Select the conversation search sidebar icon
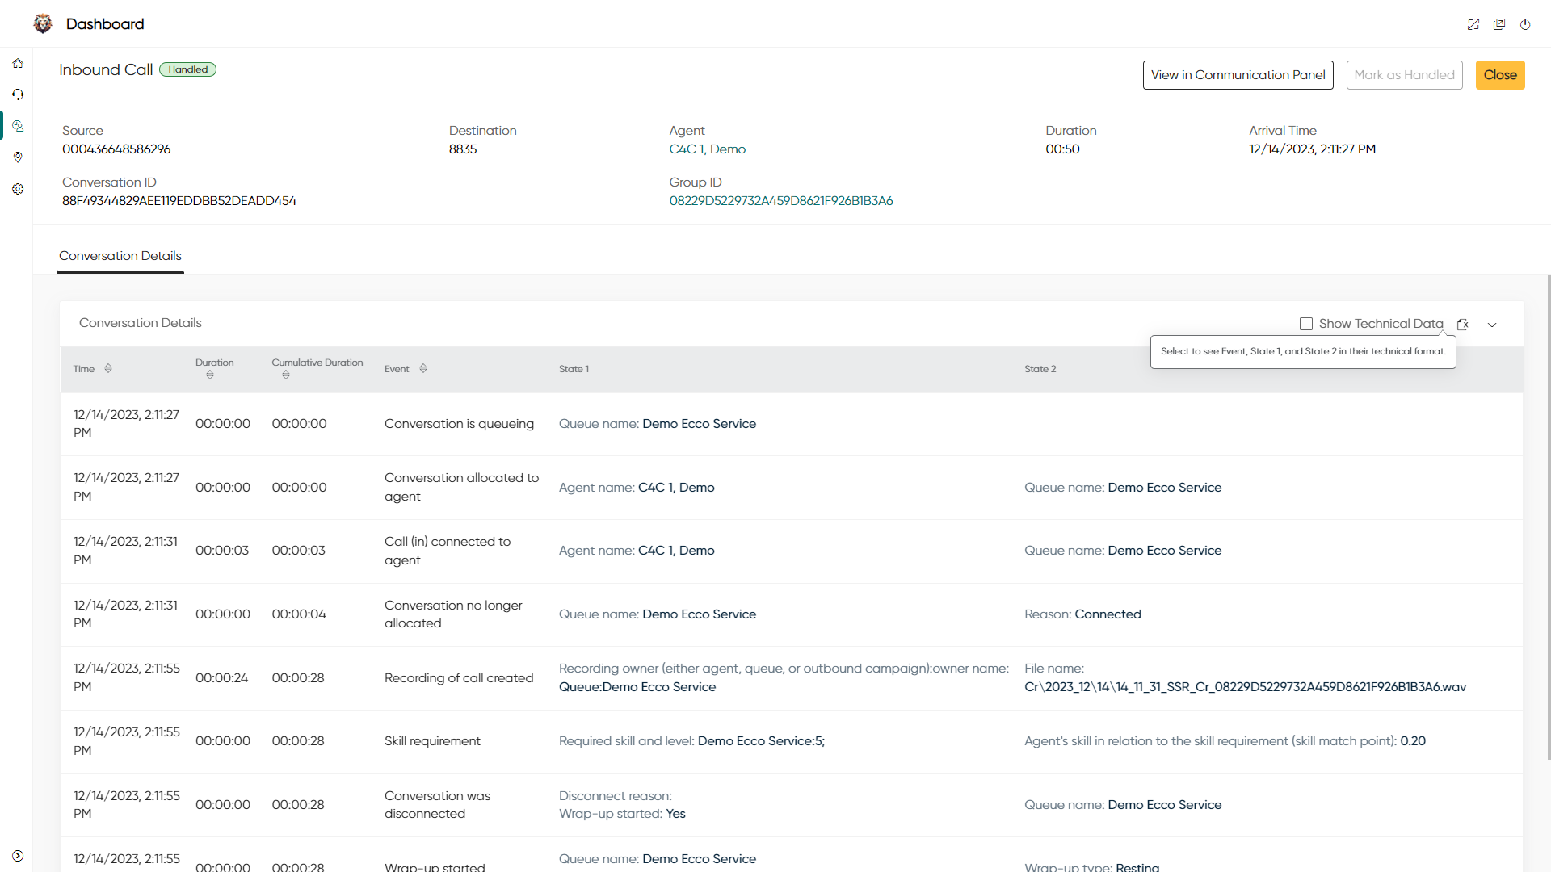Screen dimensions: 1551x872 (x=18, y=126)
